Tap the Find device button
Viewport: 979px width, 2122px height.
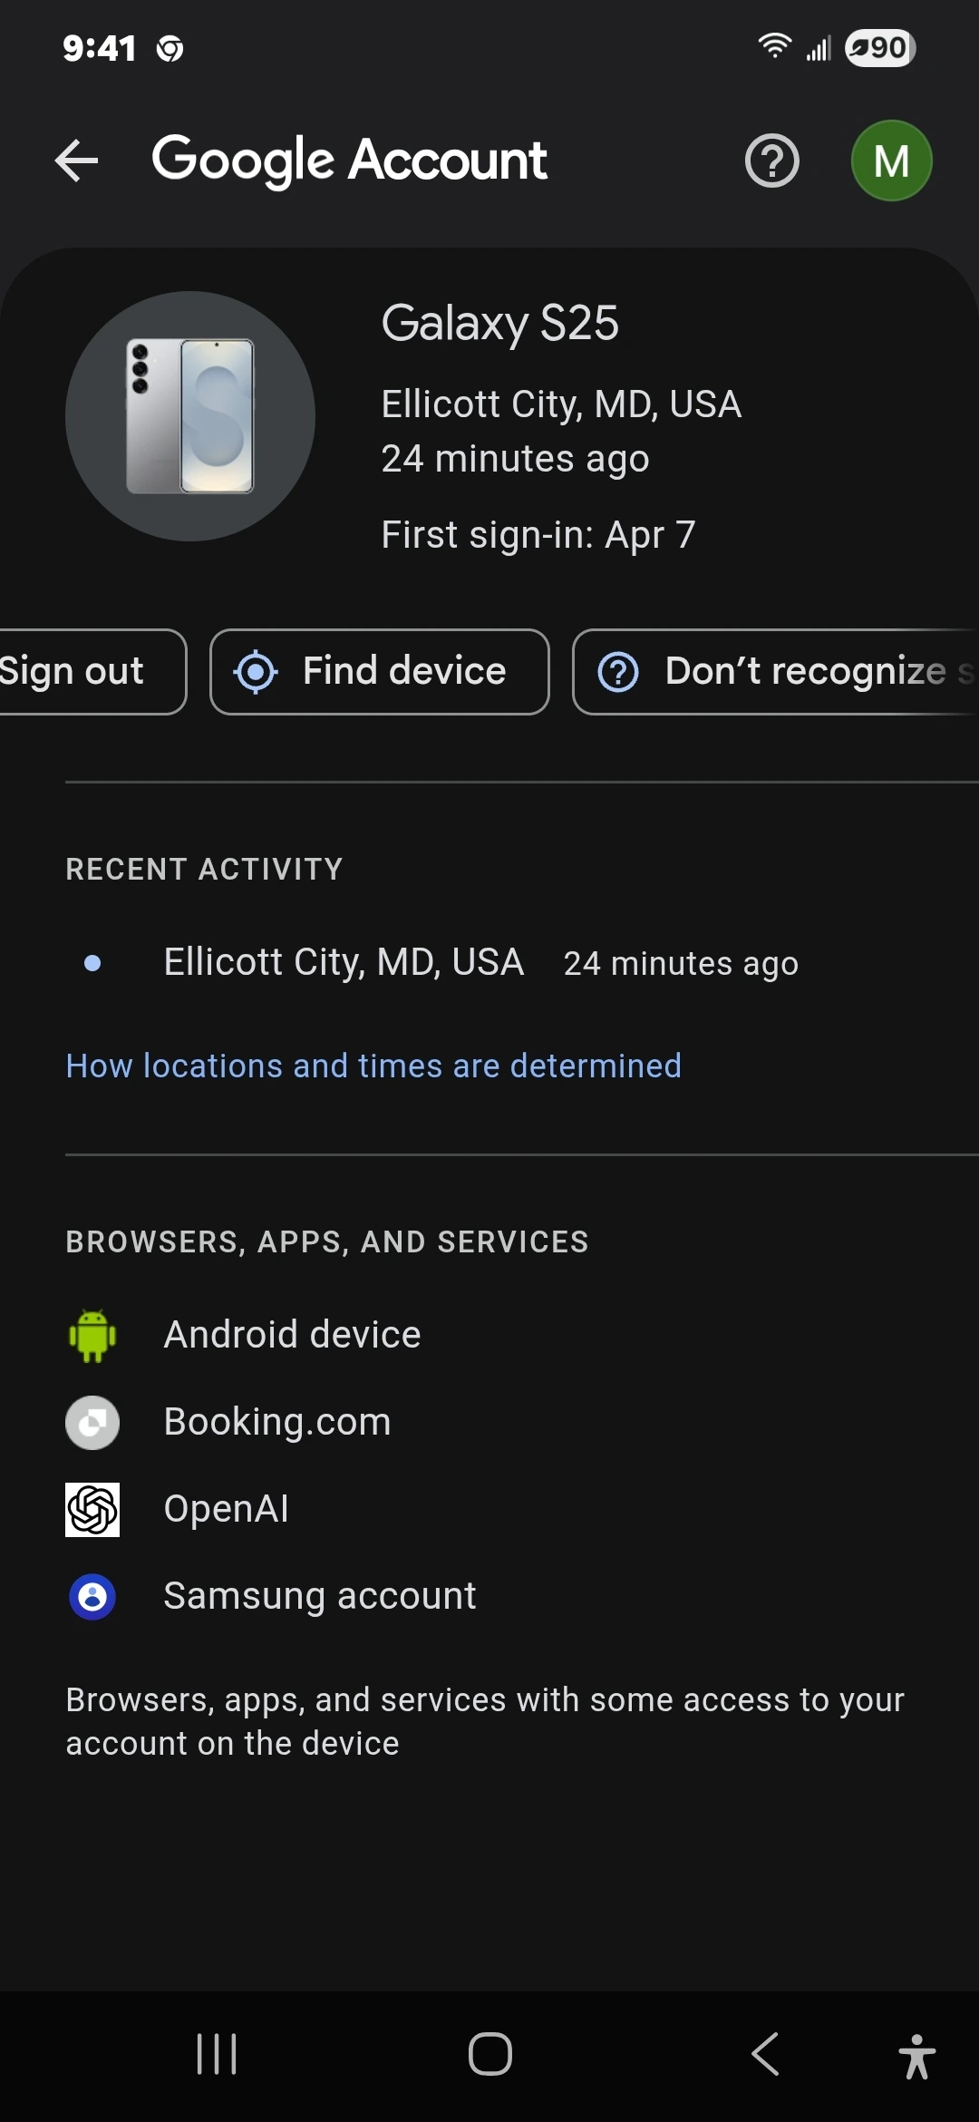(380, 672)
